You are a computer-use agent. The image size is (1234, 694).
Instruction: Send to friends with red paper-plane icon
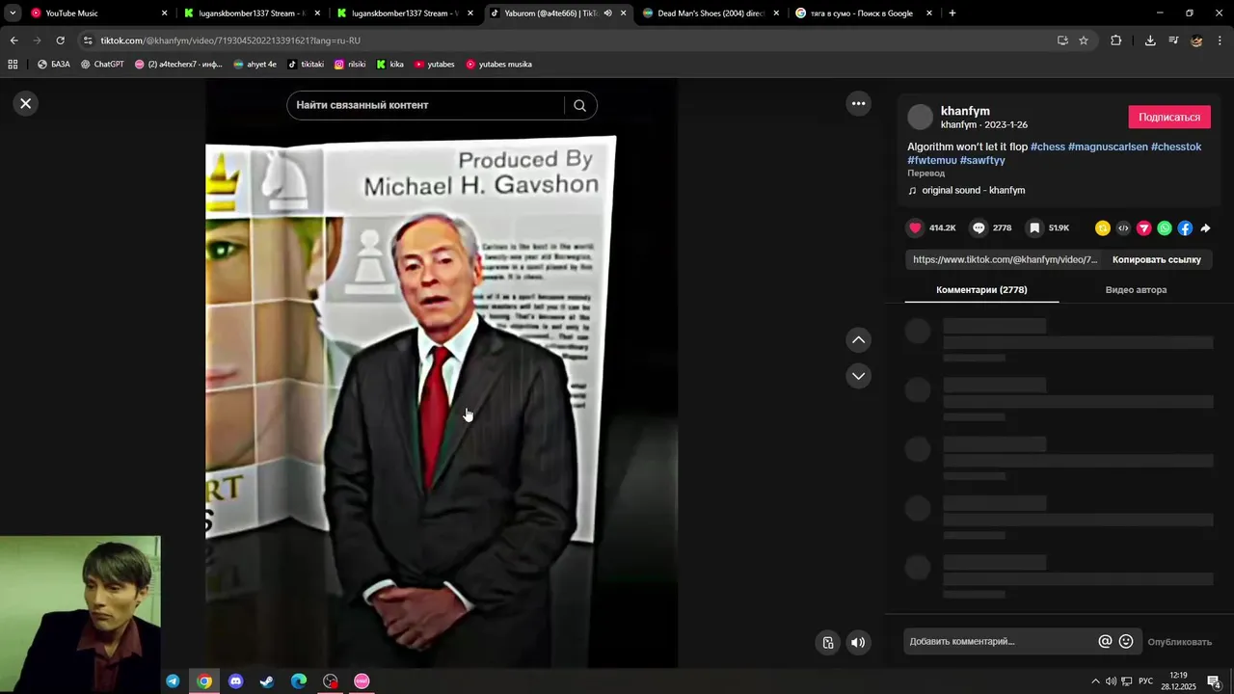click(1143, 228)
